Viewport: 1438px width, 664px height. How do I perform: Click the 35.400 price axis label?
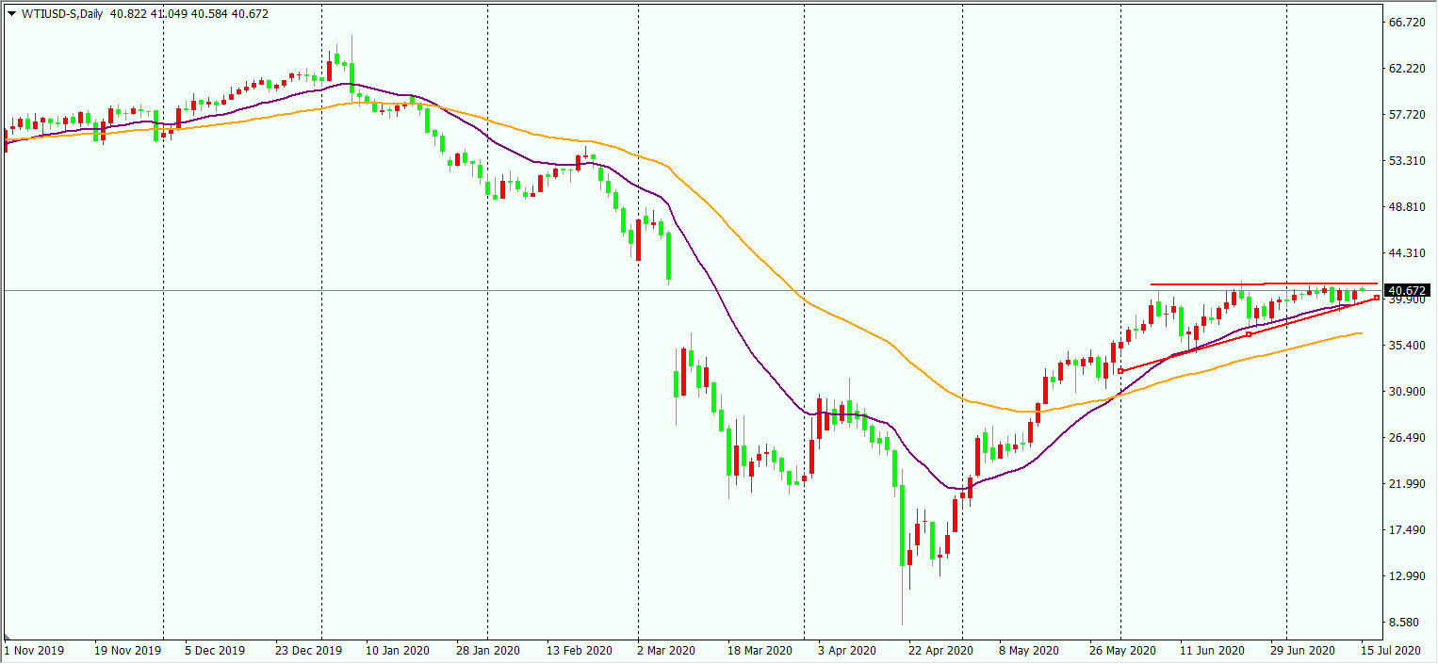[1407, 346]
